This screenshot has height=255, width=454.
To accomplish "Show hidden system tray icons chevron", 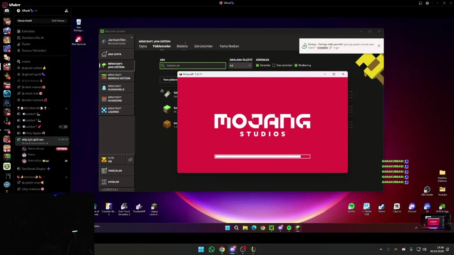I will 381,249.
